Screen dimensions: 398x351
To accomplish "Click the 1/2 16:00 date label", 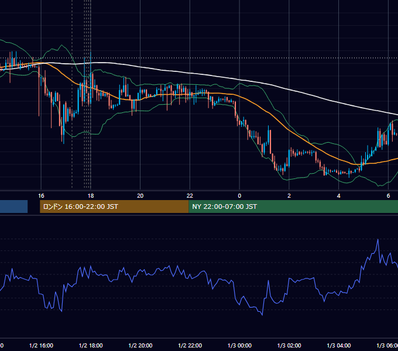I will pos(41,345).
